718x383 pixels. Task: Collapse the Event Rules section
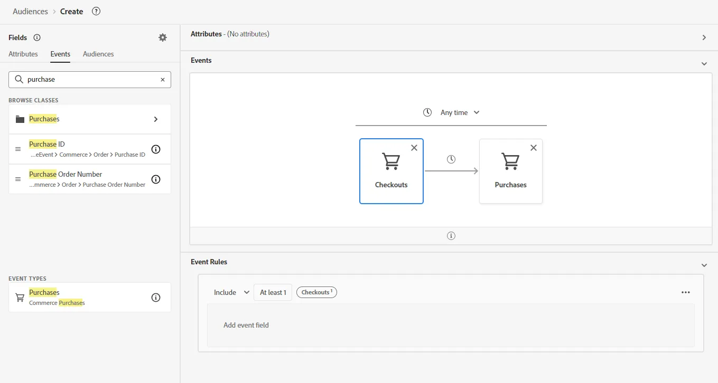coord(704,265)
